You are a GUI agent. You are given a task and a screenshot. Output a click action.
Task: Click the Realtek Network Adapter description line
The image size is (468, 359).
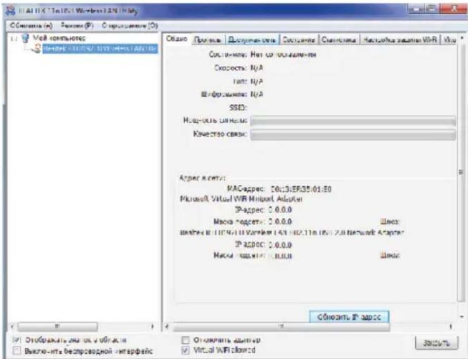[292, 232]
